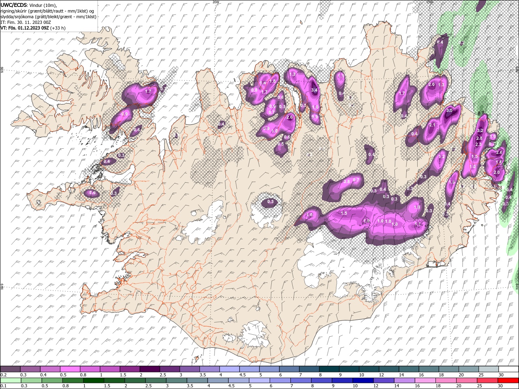Click the deep blue 10–12 swatch in bottom legend row

[363, 380]
